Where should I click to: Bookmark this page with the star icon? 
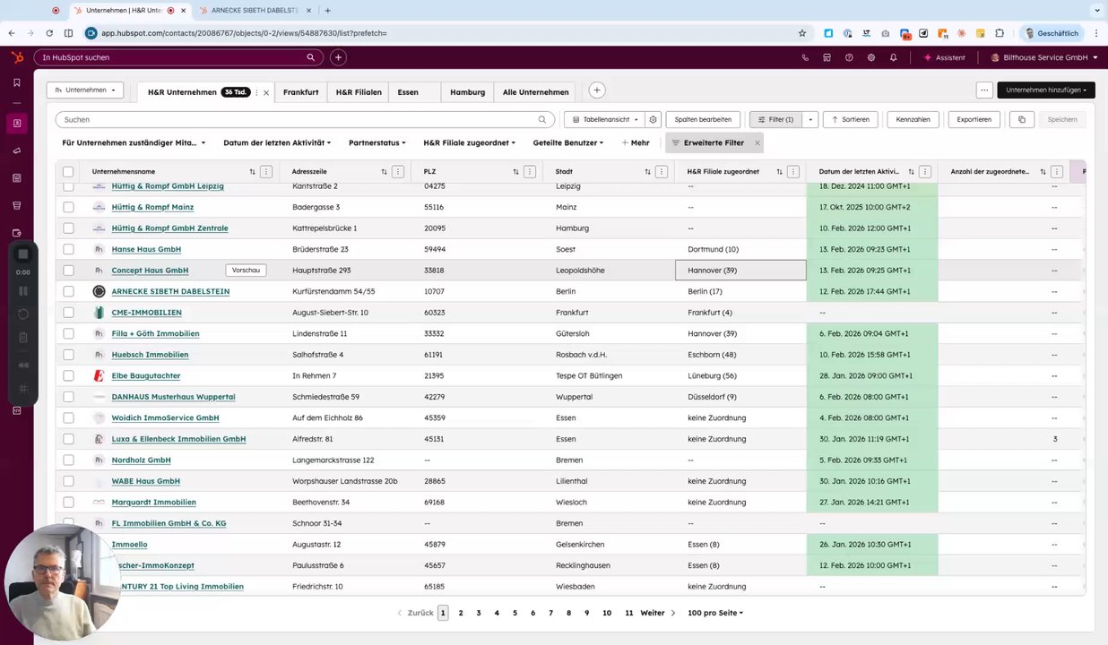[x=802, y=33]
